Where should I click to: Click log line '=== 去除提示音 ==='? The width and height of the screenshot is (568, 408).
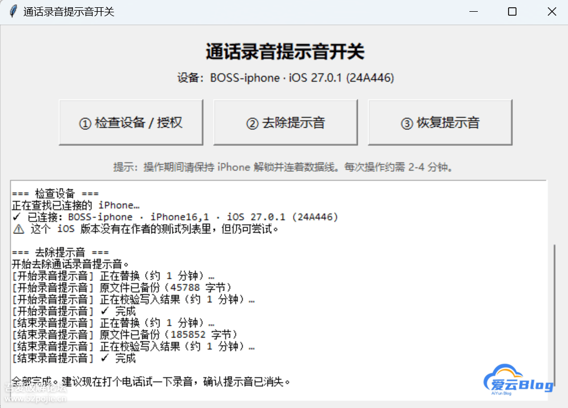click(60, 252)
